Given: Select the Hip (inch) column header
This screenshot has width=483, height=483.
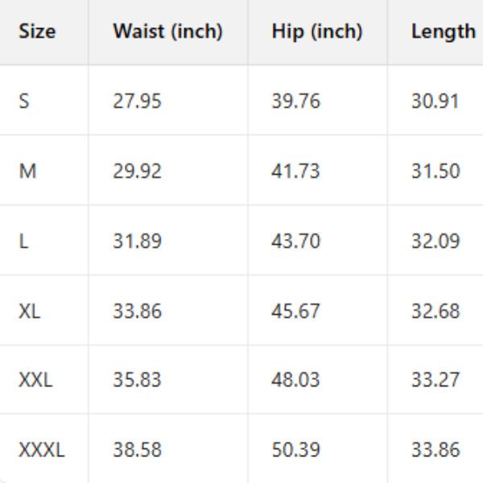Looking at the screenshot, I should [317, 31].
